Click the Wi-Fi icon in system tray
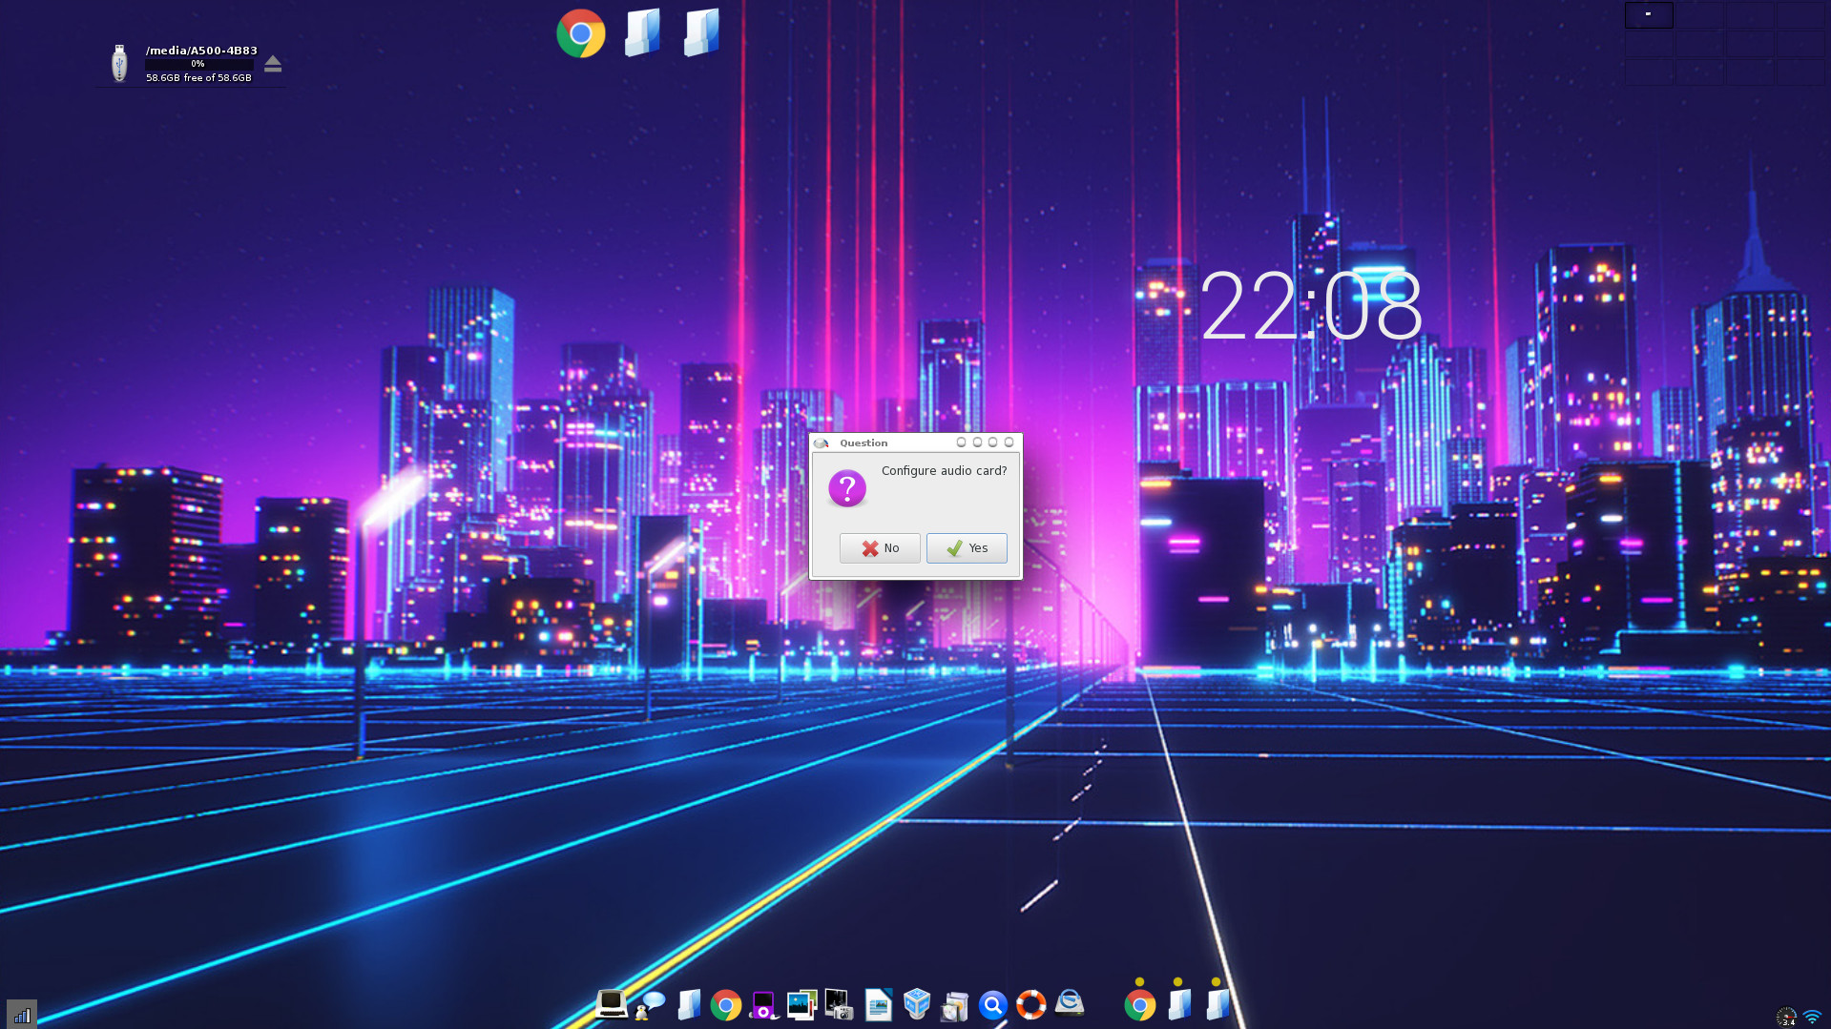 pyautogui.click(x=1812, y=1017)
